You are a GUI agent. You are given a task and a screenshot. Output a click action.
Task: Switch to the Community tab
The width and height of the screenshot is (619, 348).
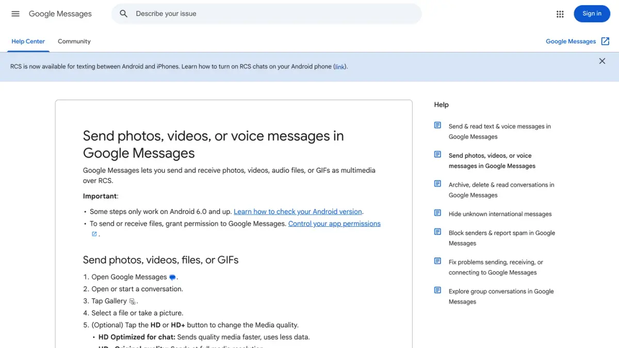[x=74, y=41]
